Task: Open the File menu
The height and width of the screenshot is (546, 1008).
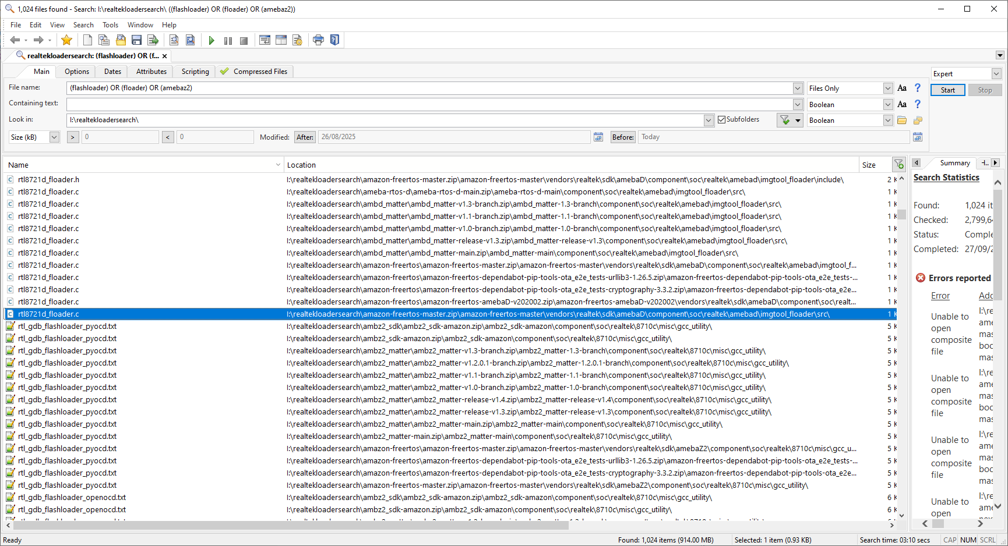Action: point(16,25)
